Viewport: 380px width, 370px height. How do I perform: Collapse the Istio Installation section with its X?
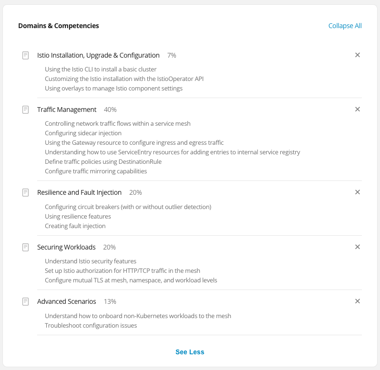coord(358,55)
